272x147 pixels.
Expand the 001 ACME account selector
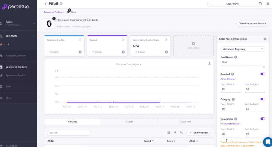click(18, 36)
